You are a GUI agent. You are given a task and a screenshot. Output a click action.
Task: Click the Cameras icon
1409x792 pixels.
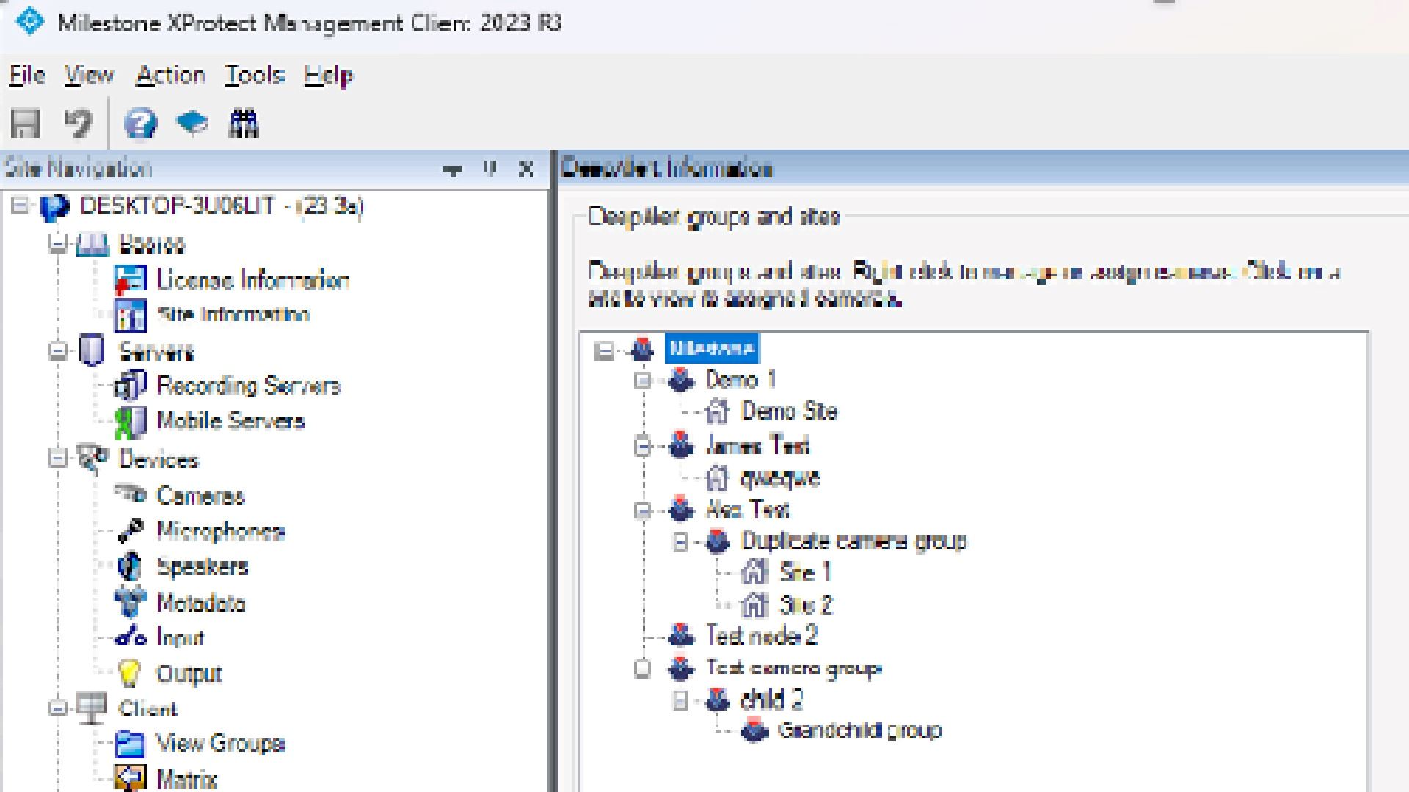pyautogui.click(x=131, y=494)
